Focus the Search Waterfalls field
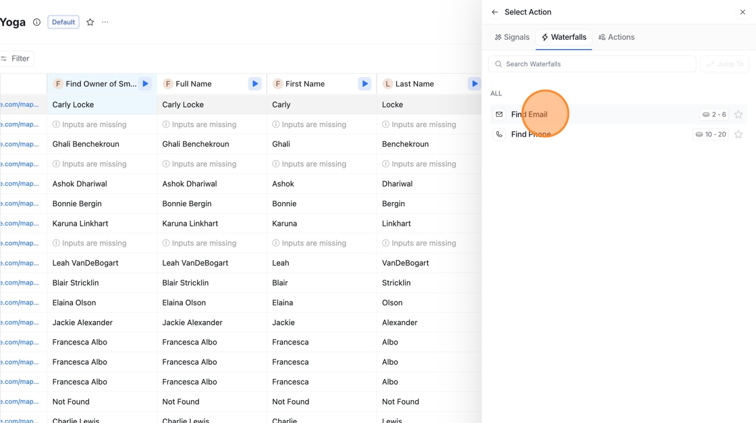 592,64
